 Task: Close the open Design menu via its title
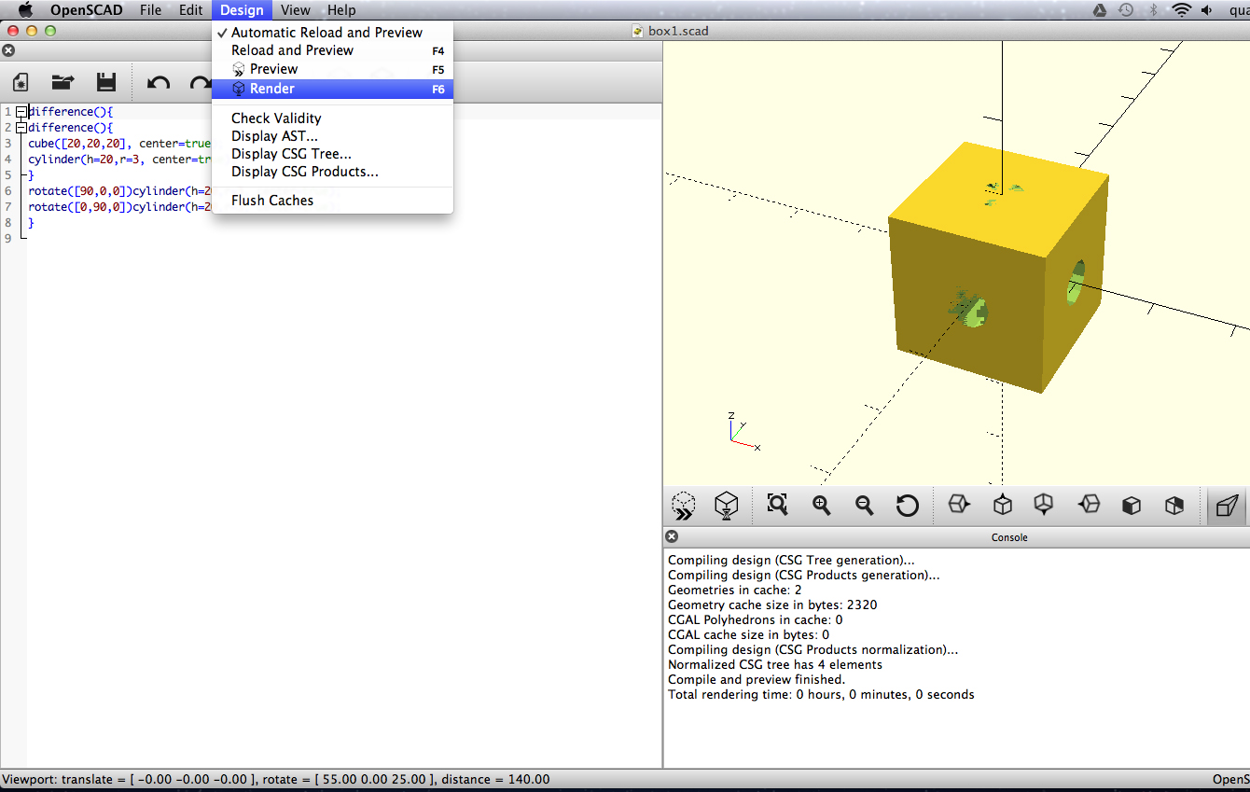tap(242, 10)
